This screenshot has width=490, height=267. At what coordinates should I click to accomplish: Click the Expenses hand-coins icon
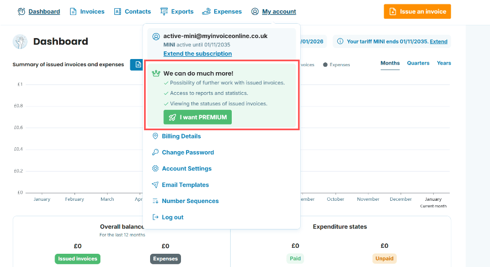(x=206, y=12)
